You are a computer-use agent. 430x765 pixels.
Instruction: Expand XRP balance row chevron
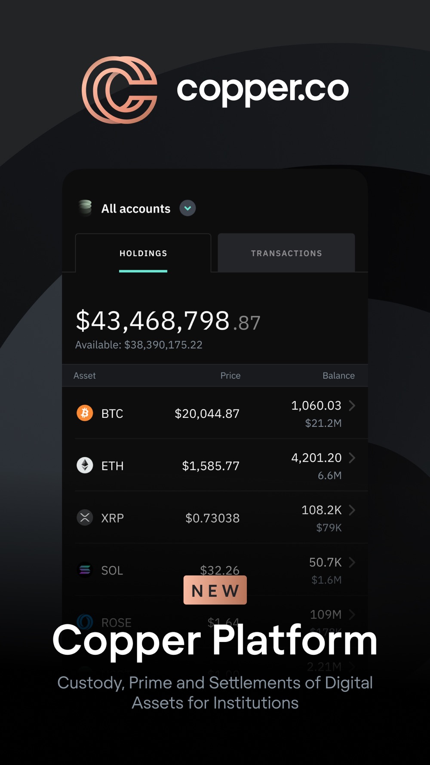point(352,510)
